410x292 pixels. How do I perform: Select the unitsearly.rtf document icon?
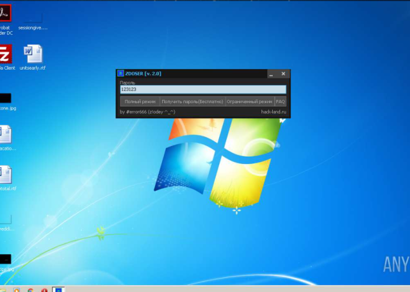click(32, 54)
